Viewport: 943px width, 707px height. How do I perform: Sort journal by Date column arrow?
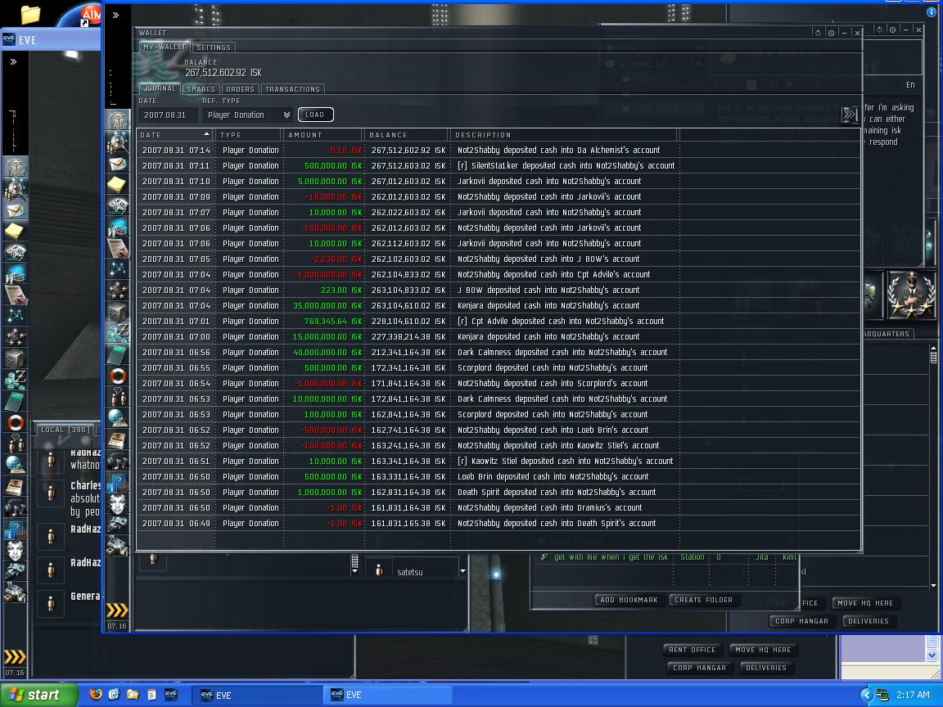point(206,134)
